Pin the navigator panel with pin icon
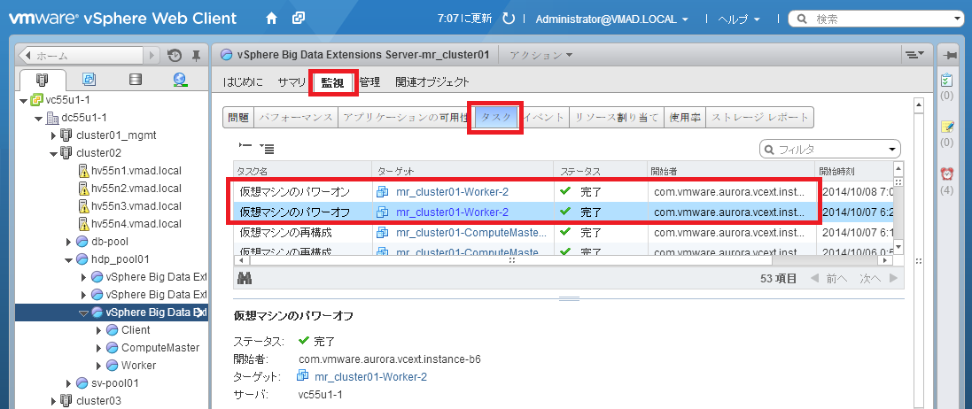This screenshot has height=409, width=972. click(196, 56)
